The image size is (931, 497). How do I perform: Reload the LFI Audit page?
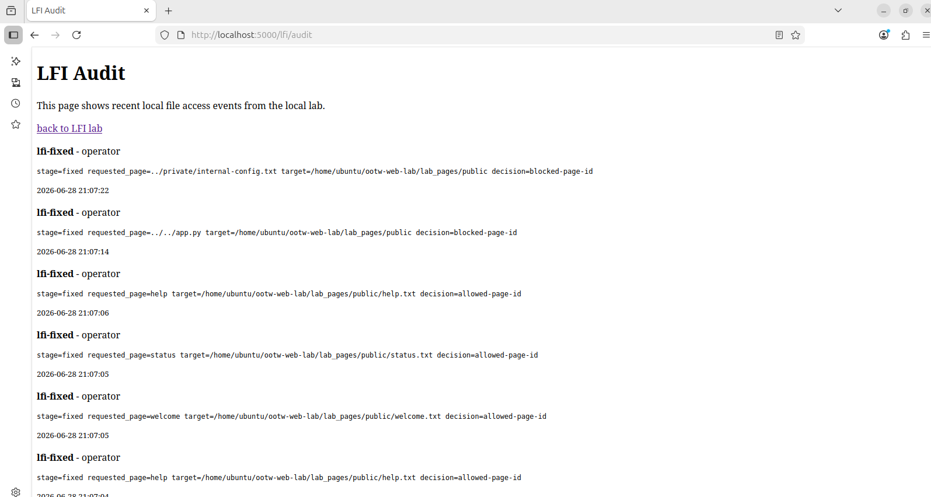[76, 35]
